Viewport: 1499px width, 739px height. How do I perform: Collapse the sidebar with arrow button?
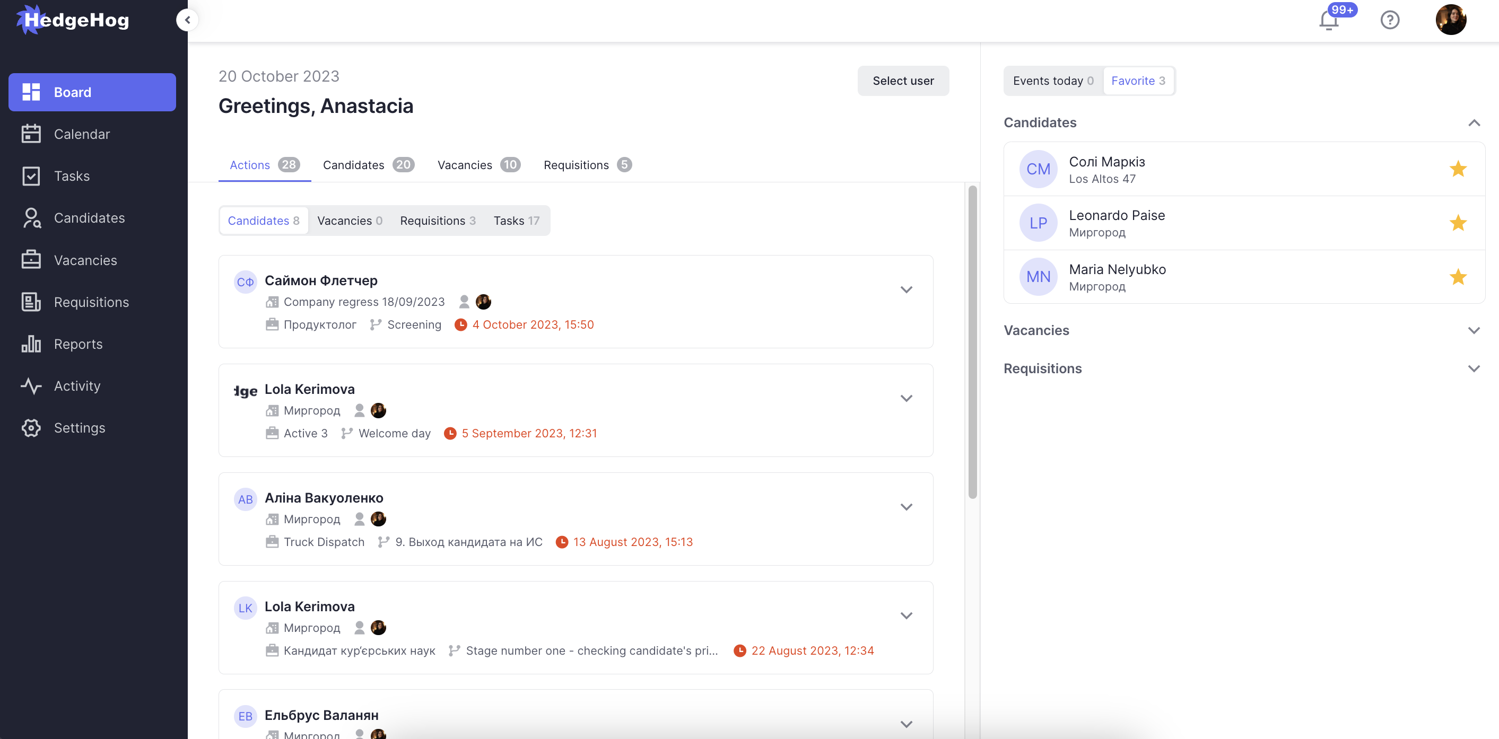[x=187, y=20]
